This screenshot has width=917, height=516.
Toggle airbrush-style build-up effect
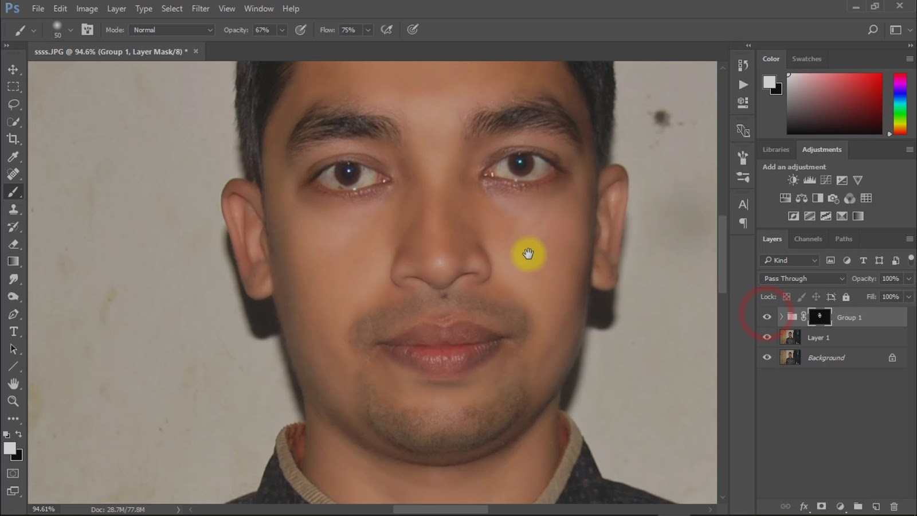pyautogui.click(x=387, y=30)
